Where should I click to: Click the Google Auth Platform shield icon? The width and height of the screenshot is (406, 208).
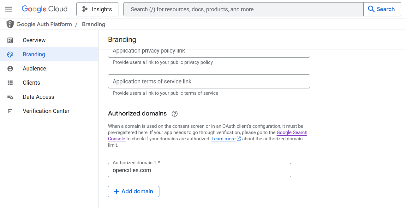tap(10, 24)
